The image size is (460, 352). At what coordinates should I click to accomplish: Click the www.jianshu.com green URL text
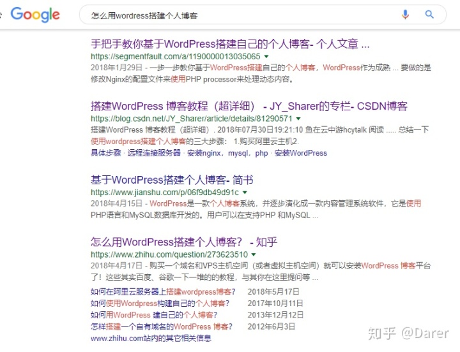click(x=165, y=193)
